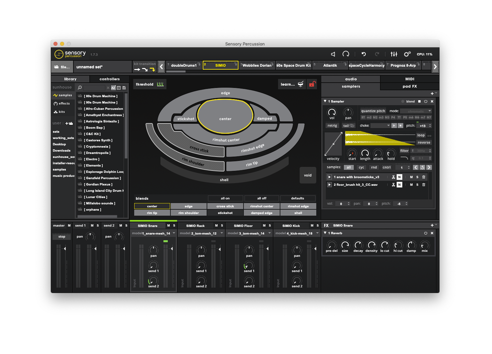Open the pad FX tab
The image size is (492, 354).
point(410,86)
